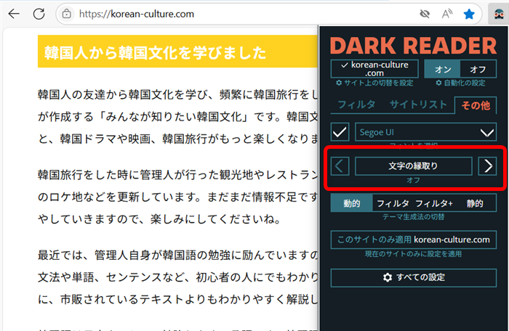Switch to the フィルタ tab
This screenshot has height=331, width=509.
(356, 105)
